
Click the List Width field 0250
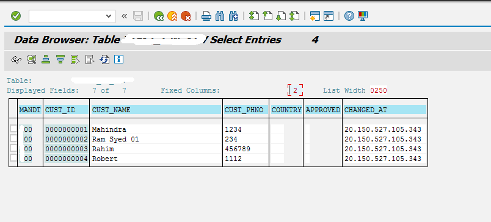tap(379, 91)
